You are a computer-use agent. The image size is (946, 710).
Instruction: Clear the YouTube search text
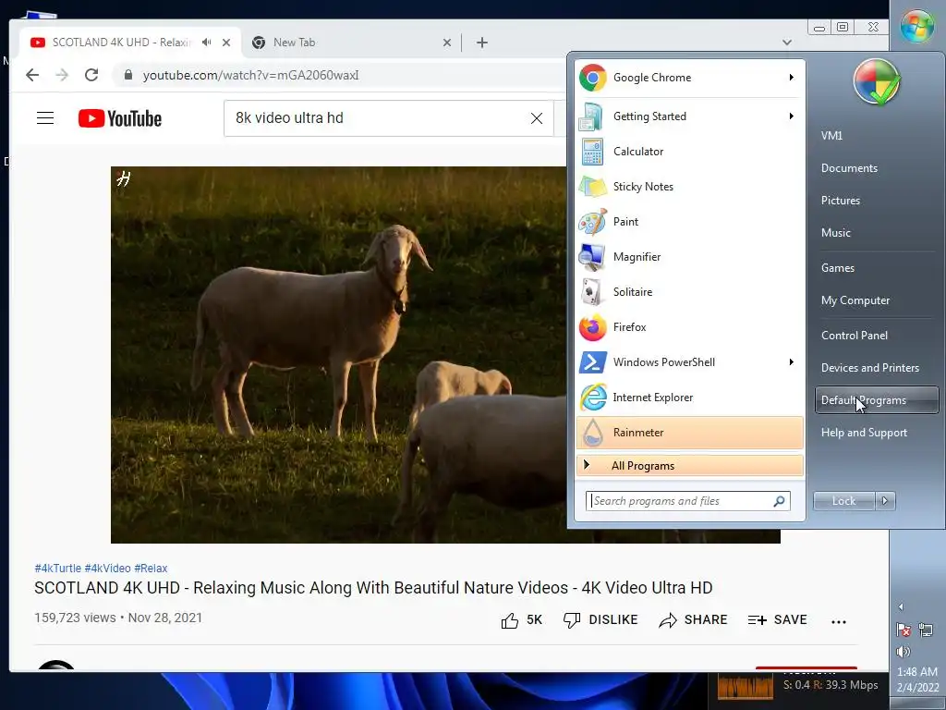click(x=537, y=118)
